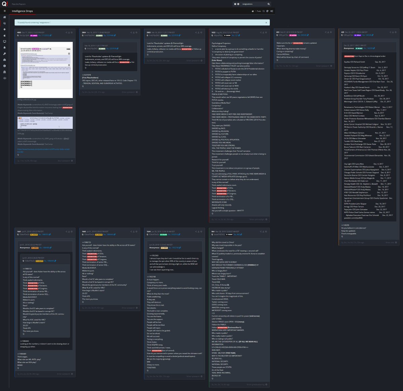Open post link No. 1986353 in post 1661 header
Screen dimensions: 403x391
tap(44, 234)
